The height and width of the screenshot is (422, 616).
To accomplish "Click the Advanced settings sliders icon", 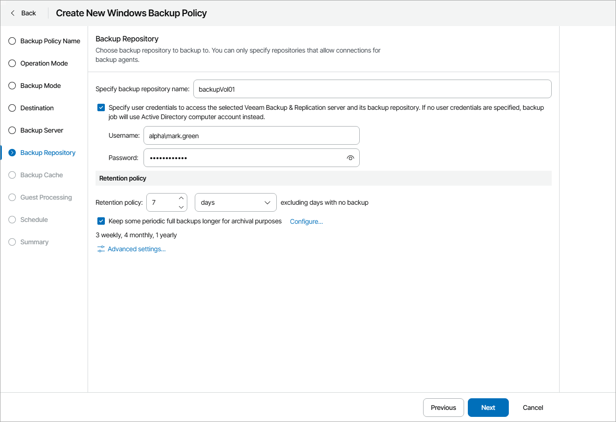I will tap(101, 249).
